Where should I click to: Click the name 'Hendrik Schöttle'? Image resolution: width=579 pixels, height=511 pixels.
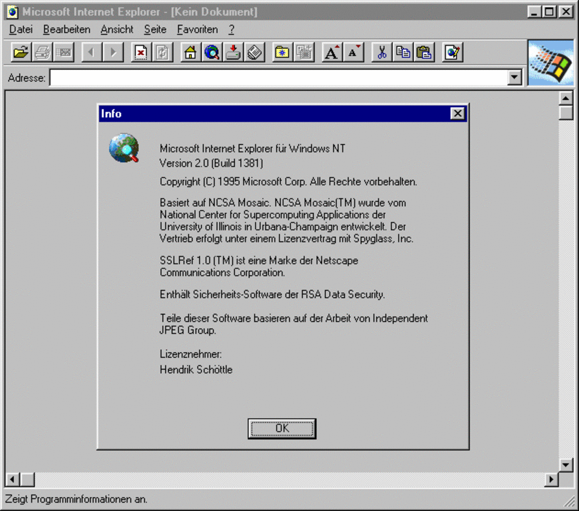point(196,370)
